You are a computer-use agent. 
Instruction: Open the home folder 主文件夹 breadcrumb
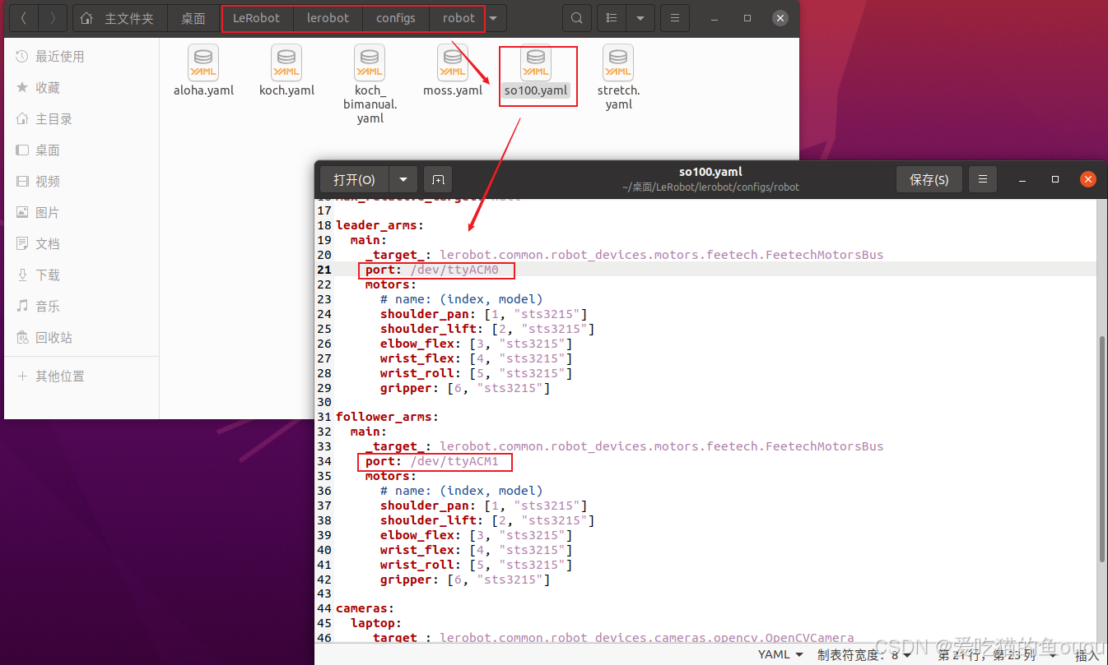[120, 18]
